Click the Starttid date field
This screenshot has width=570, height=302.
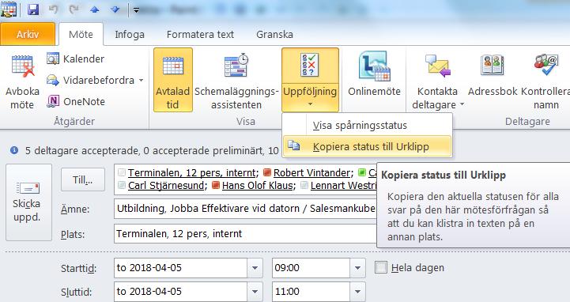point(181,268)
